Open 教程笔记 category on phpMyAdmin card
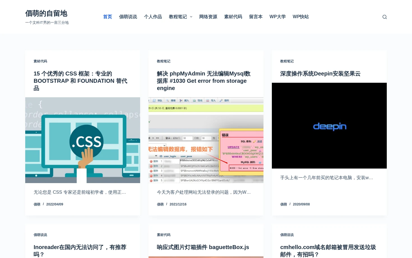 [x=164, y=61]
